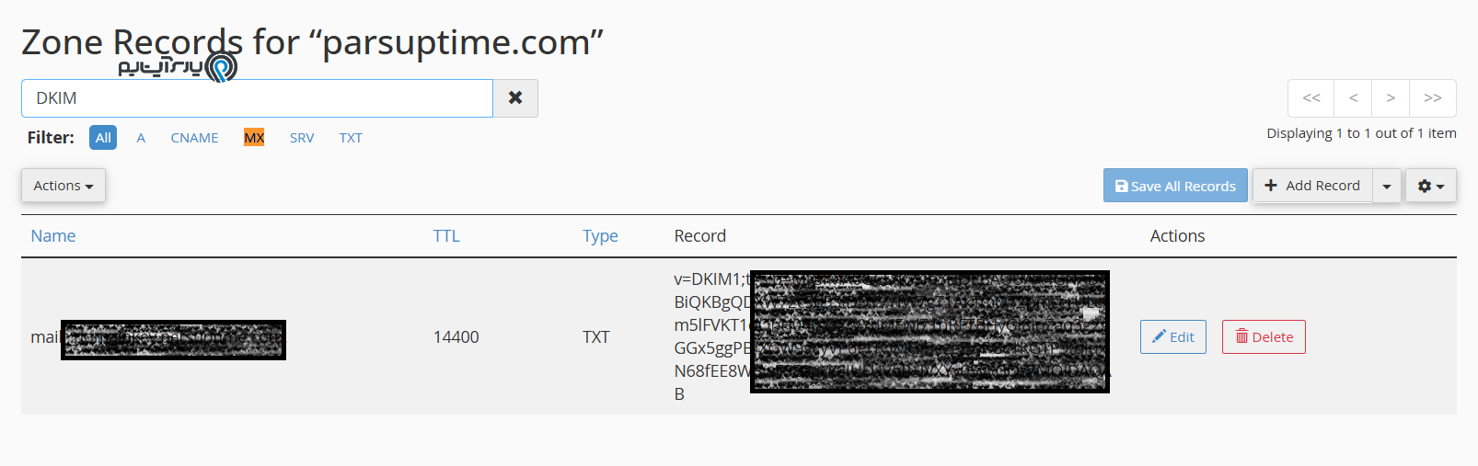Filter records by SRV type
Screen dimensions: 1478x466
tap(302, 138)
